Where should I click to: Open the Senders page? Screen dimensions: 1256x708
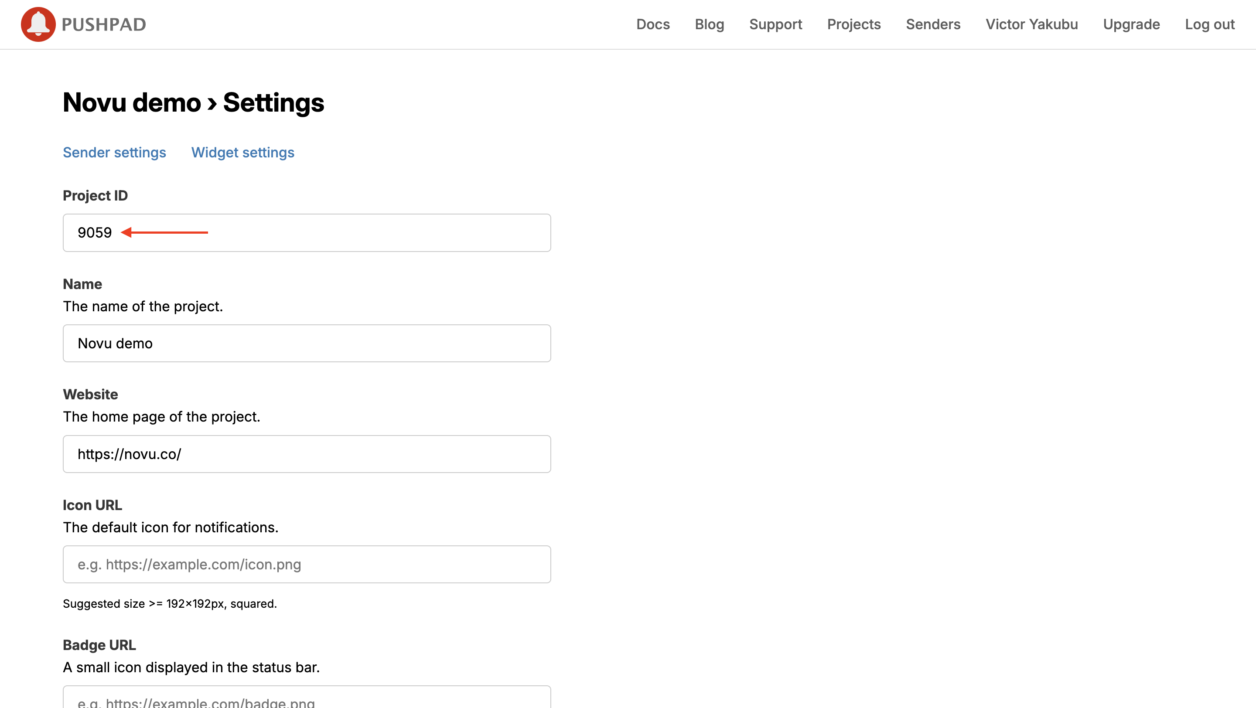click(933, 24)
